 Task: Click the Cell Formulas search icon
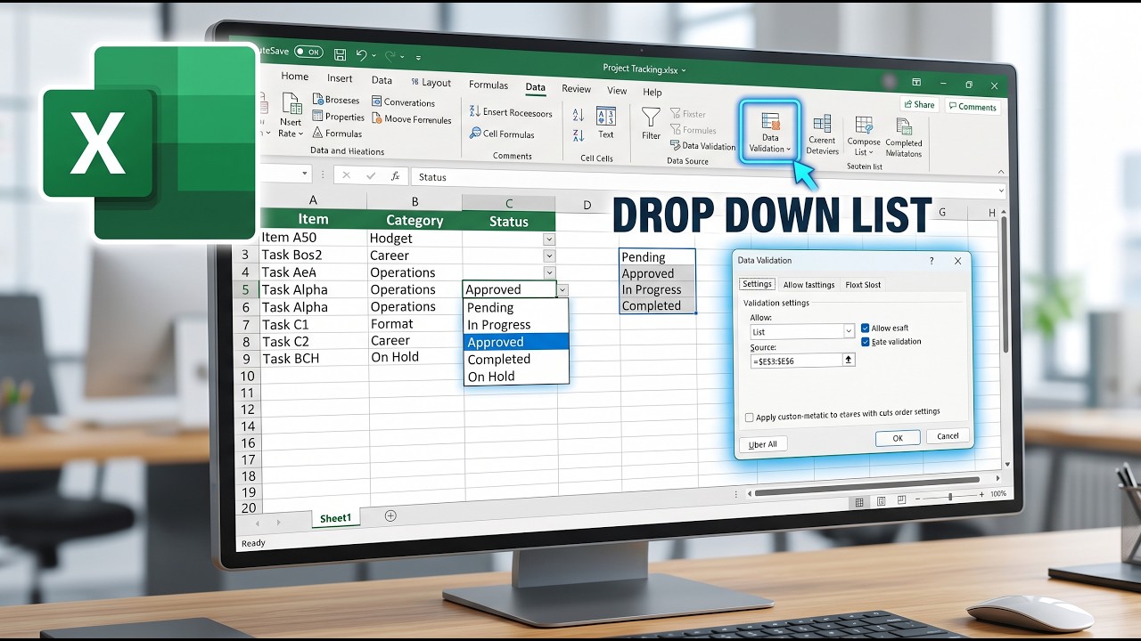[475, 134]
